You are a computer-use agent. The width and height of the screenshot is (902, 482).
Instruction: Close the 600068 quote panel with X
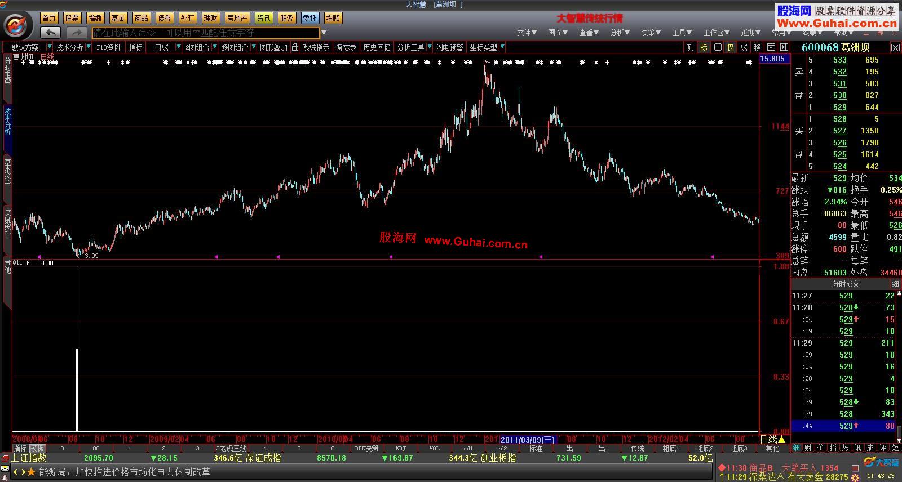click(895, 48)
